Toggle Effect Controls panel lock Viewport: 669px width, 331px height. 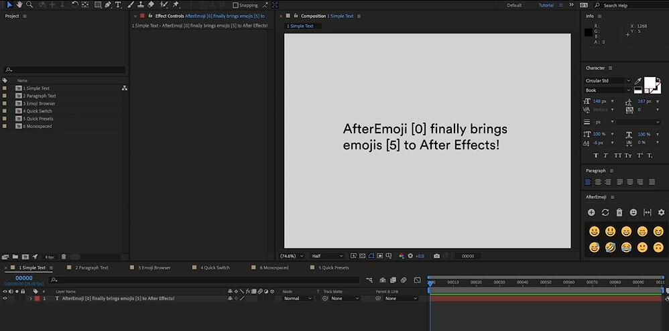(x=150, y=16)
